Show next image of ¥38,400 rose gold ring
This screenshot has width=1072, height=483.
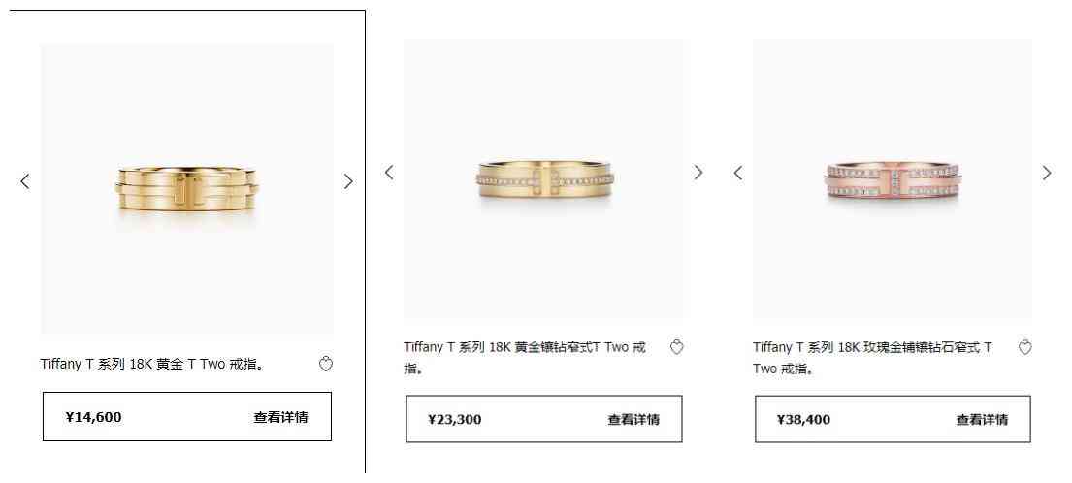click(1047, 173)
